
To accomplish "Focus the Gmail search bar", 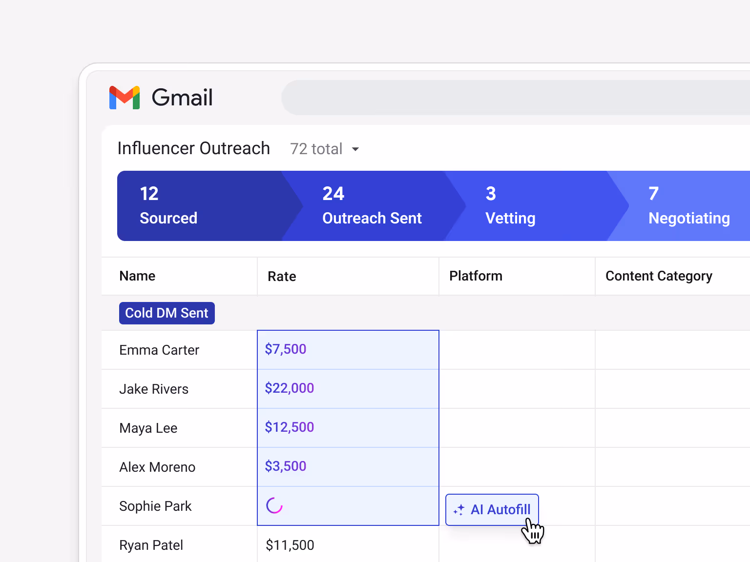I will coord(516,98).
